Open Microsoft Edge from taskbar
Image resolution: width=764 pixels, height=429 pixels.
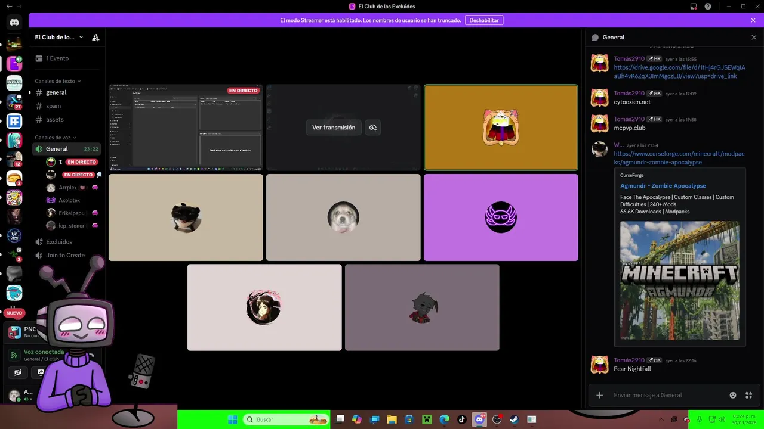pos(444,419)
